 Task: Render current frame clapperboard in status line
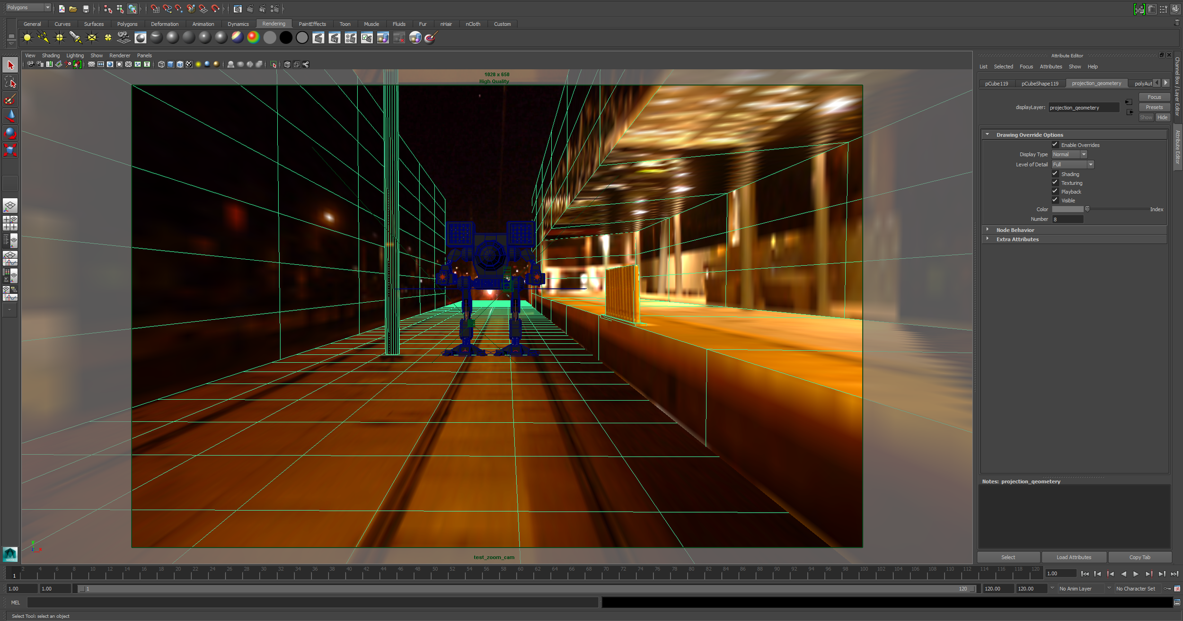[x=250, y=9]
